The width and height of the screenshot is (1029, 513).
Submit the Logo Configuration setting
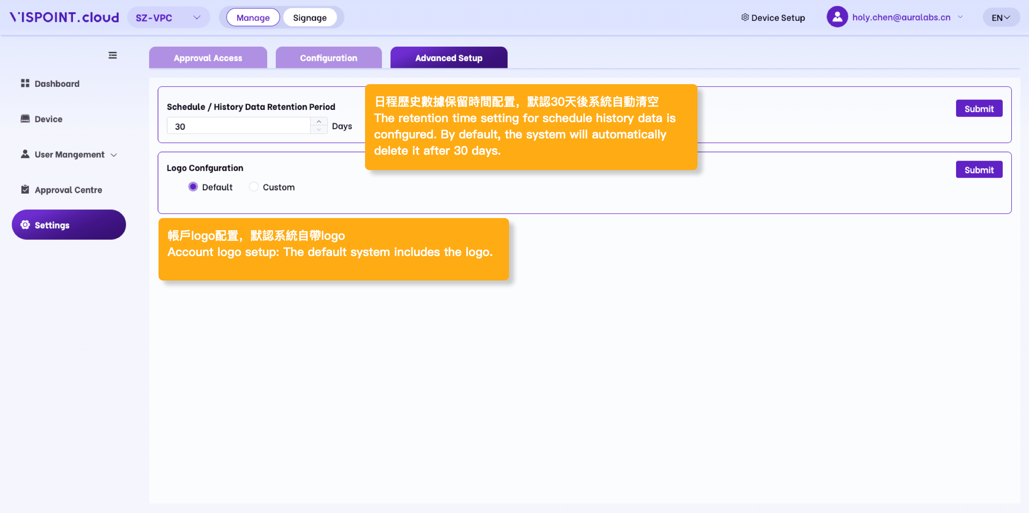pyautogui.click(x=979, y=170)
